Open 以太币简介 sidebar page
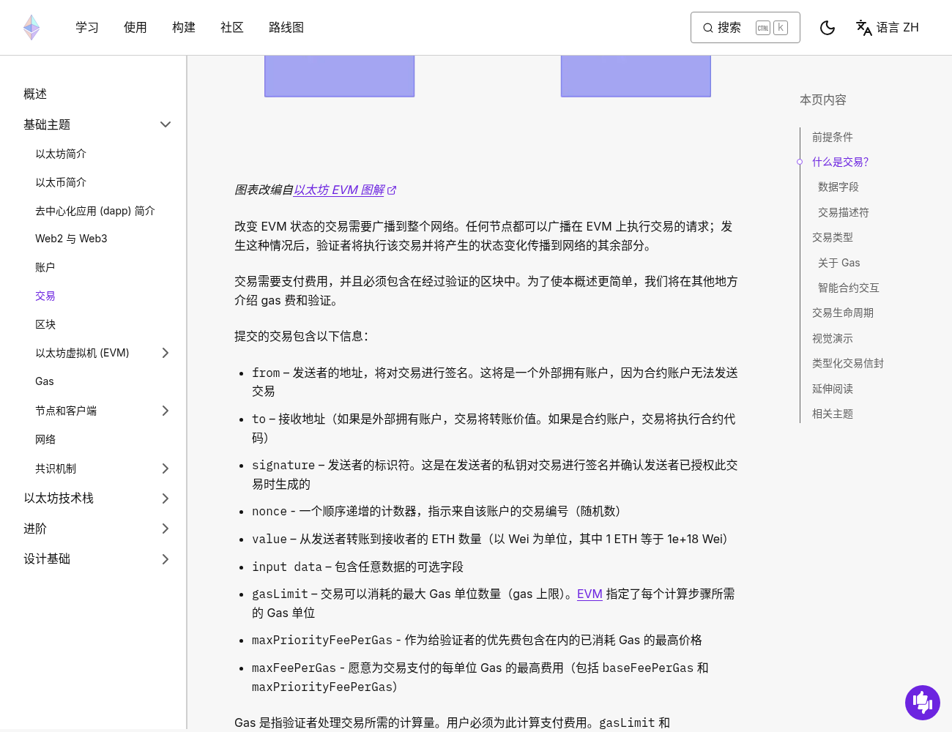The width and height of the screenshot is (952, 732). click(61, 182)
